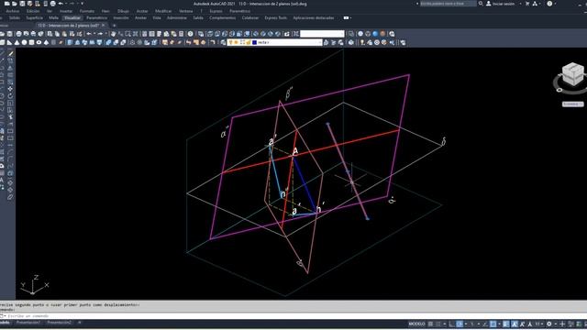
Task: Switch to Presentación2 layout tab
Action: [x=59, y=323]
